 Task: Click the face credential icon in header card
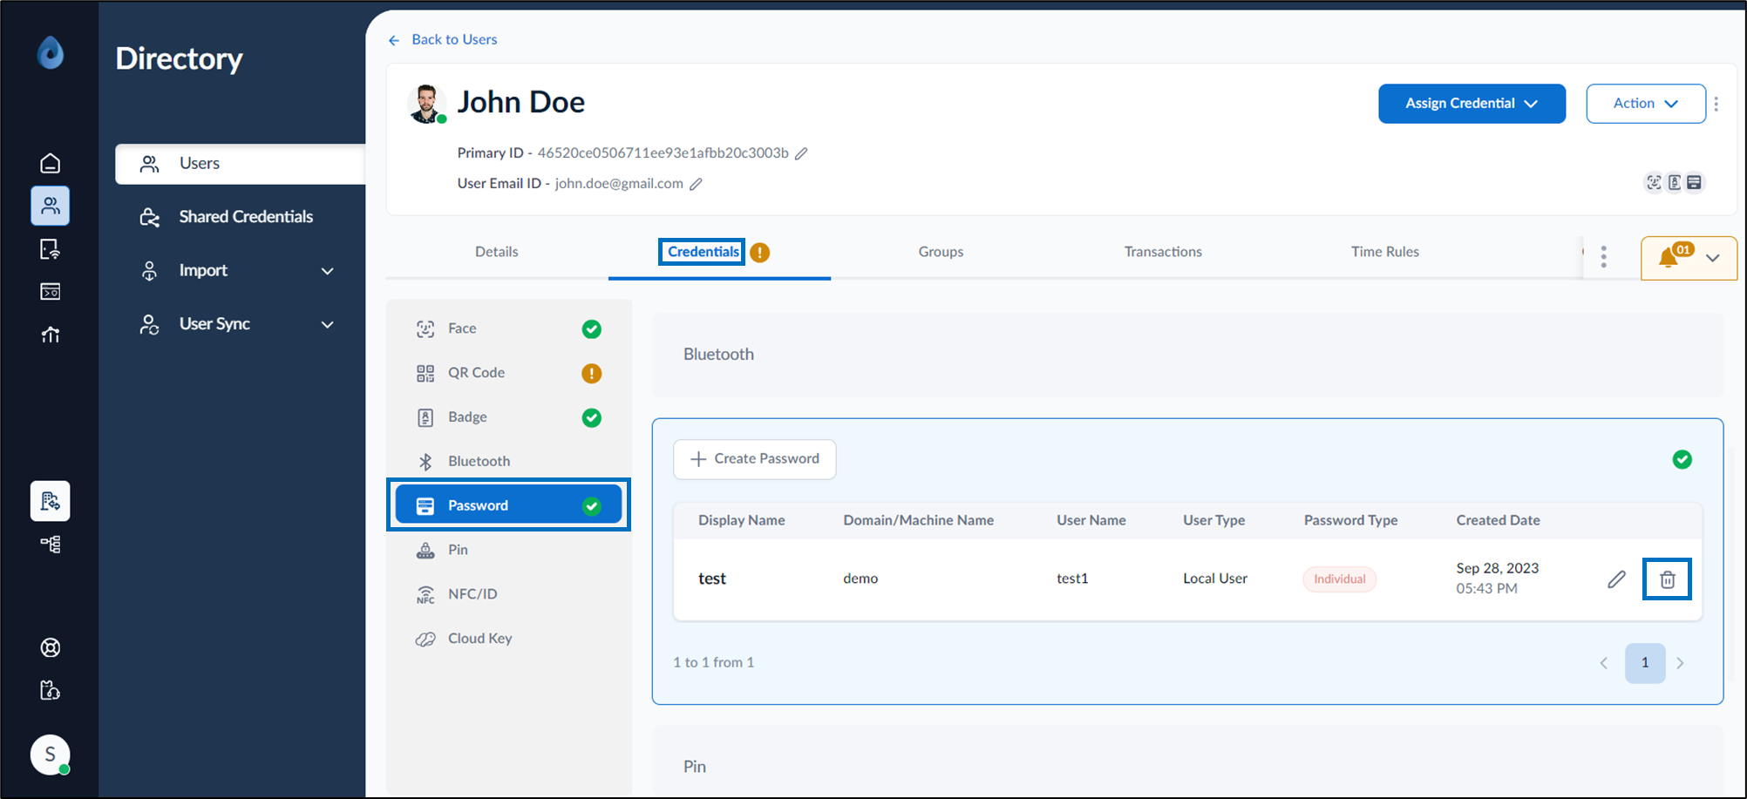coord(1654,182)
